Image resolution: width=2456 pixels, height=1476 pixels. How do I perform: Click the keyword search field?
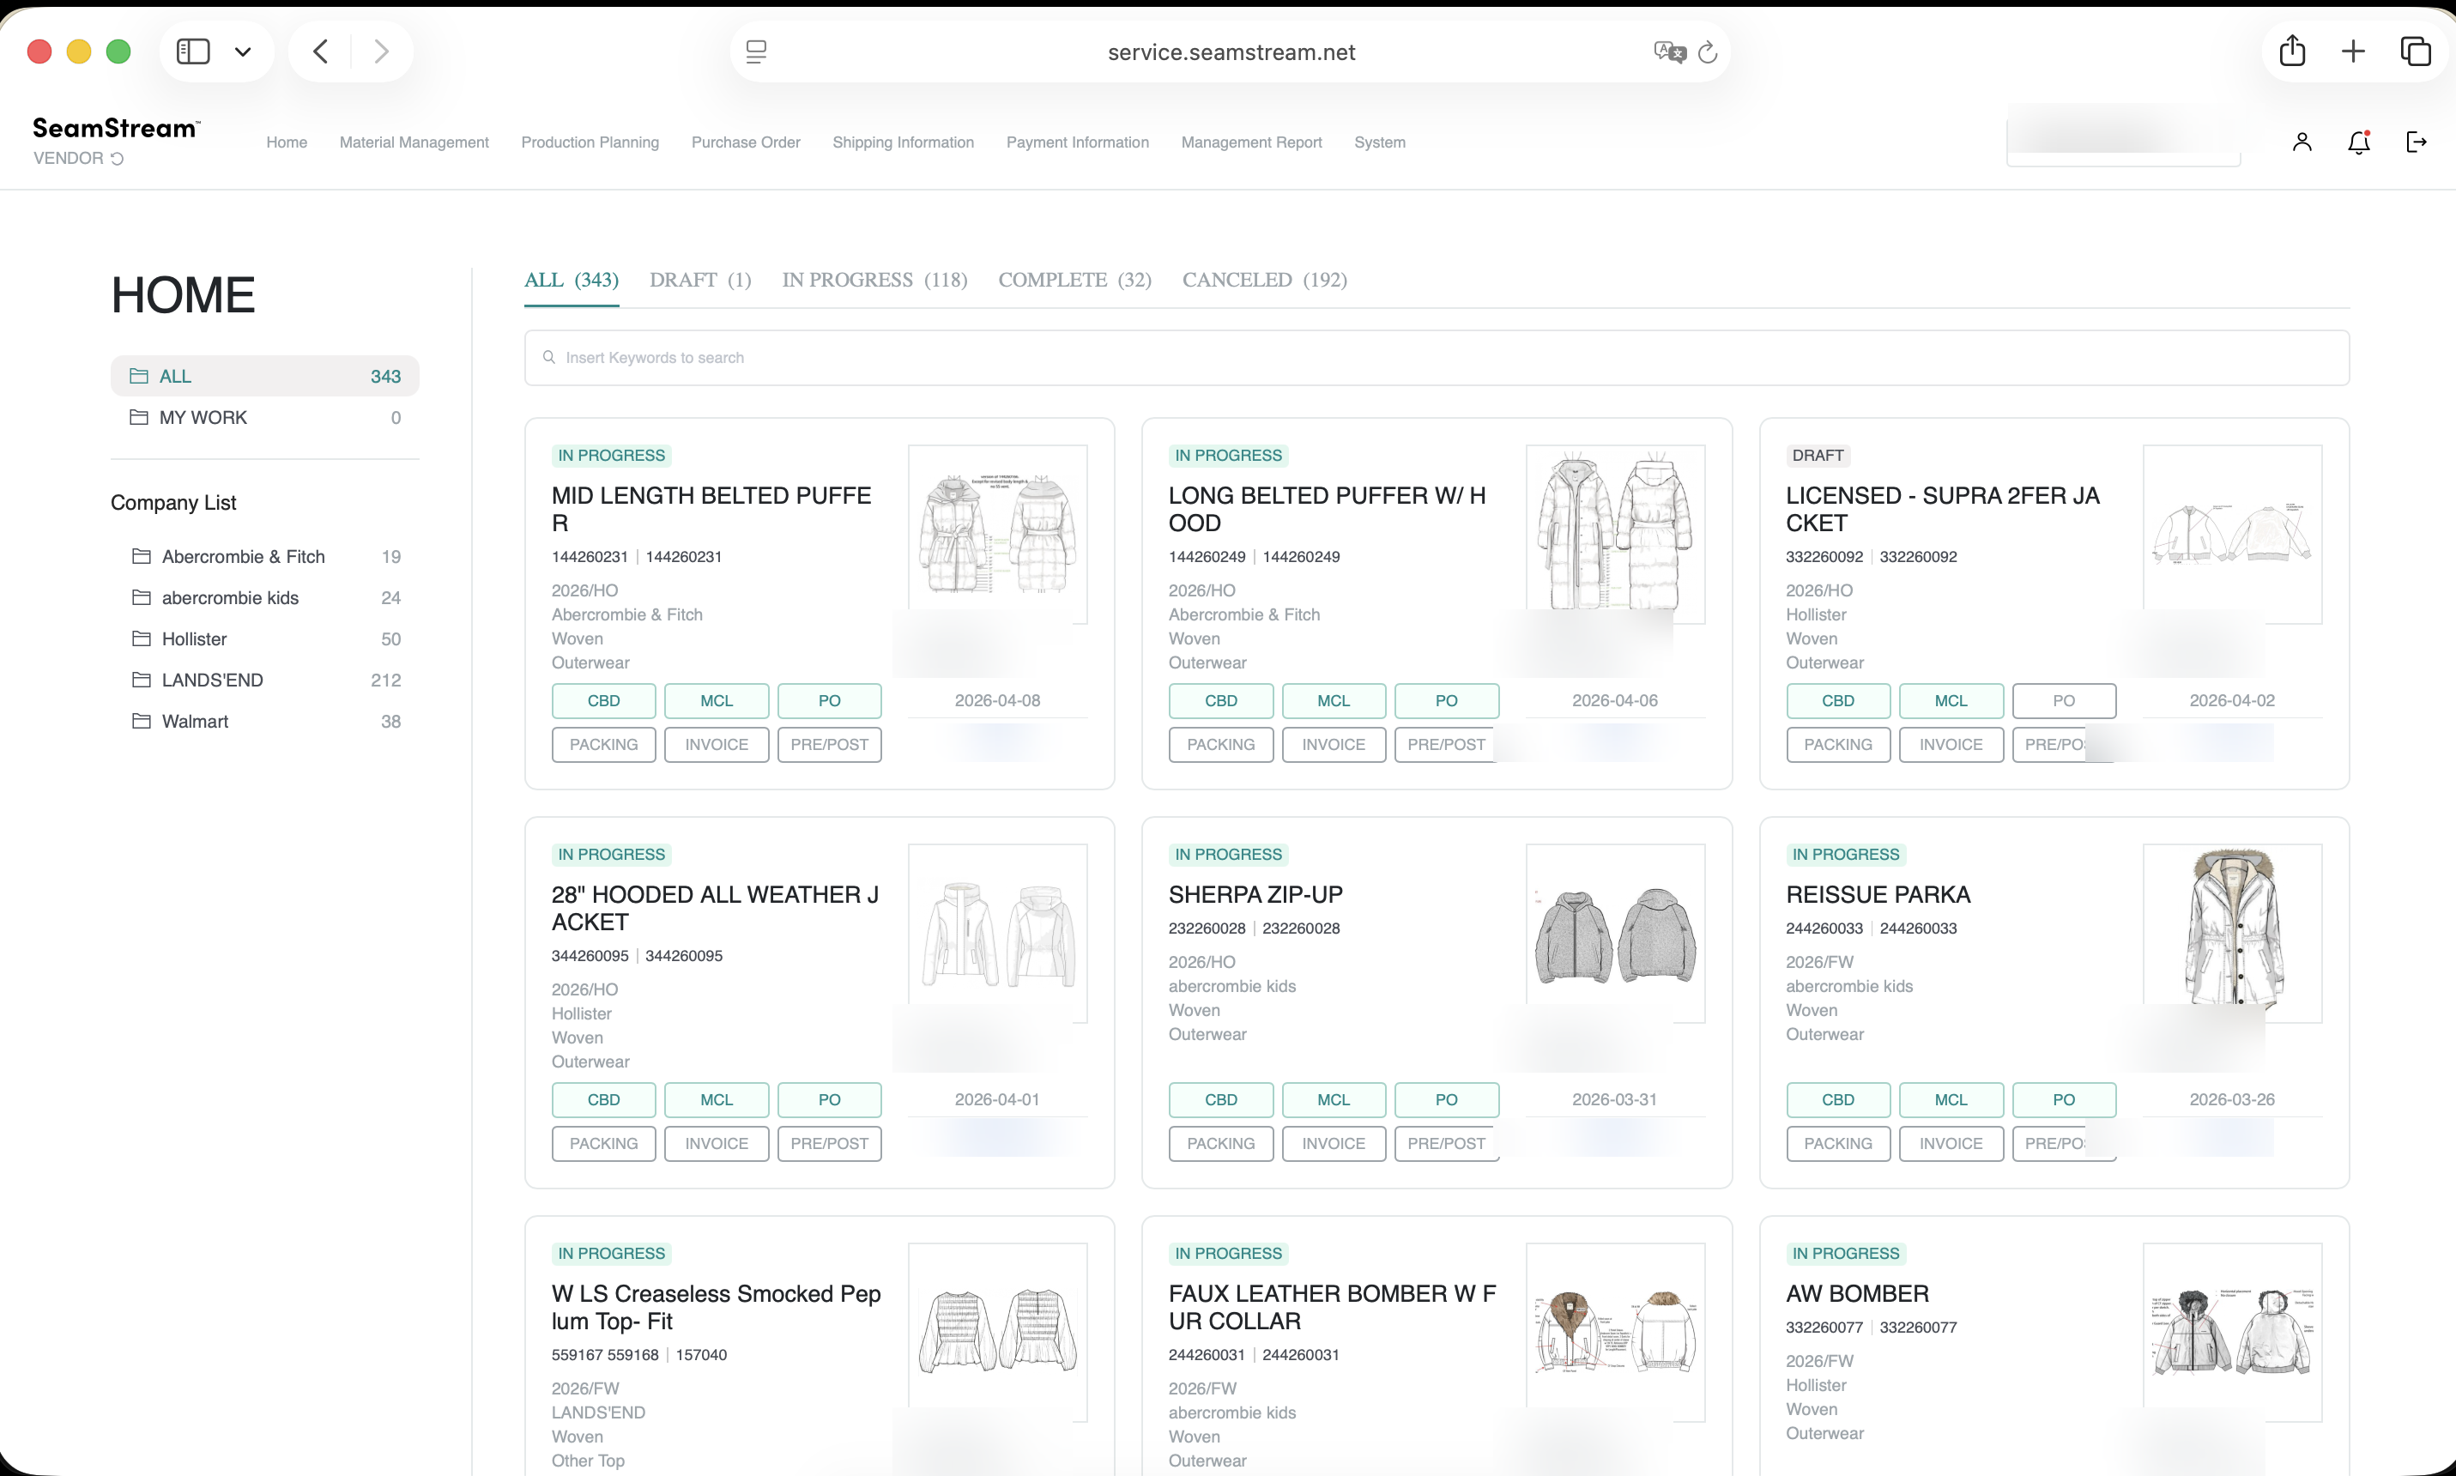[1437, 358]
